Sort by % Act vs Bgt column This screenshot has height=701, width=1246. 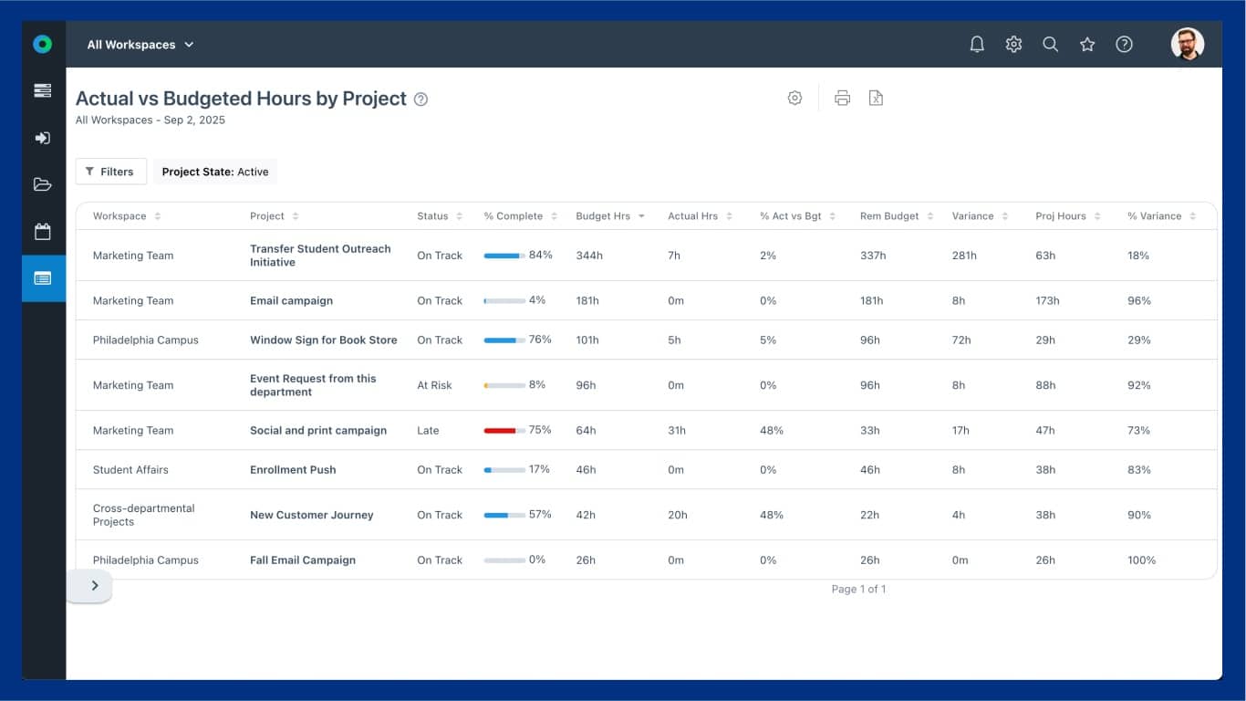pyautogui.click(x=798, y=216)
